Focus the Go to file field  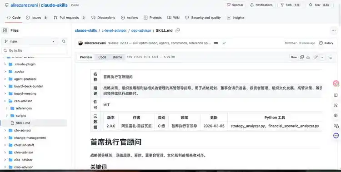[x=35, y=50]
